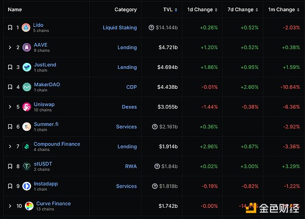305x219 pixels.
Task: Expand the AAVE row chains
Action: click(x=10, y=48)
